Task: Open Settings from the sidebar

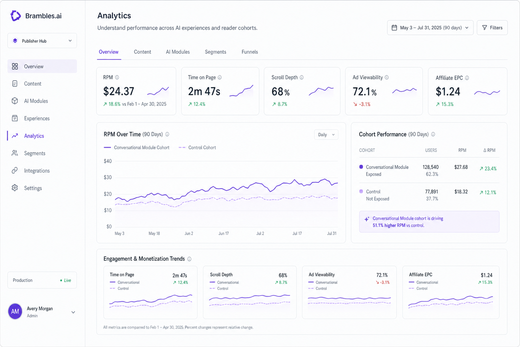Action: click(x=42, y=188)
